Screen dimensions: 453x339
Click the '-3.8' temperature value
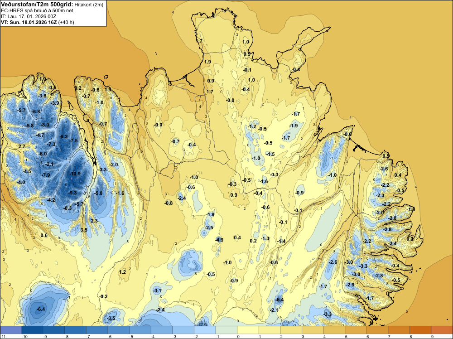click(x=42, y=96)
